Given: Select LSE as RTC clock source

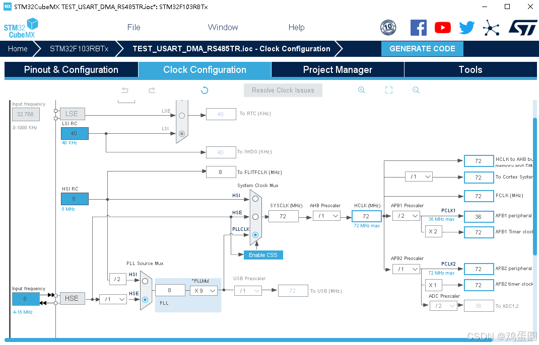Looking at the screenshot, I should pos(182,116).
